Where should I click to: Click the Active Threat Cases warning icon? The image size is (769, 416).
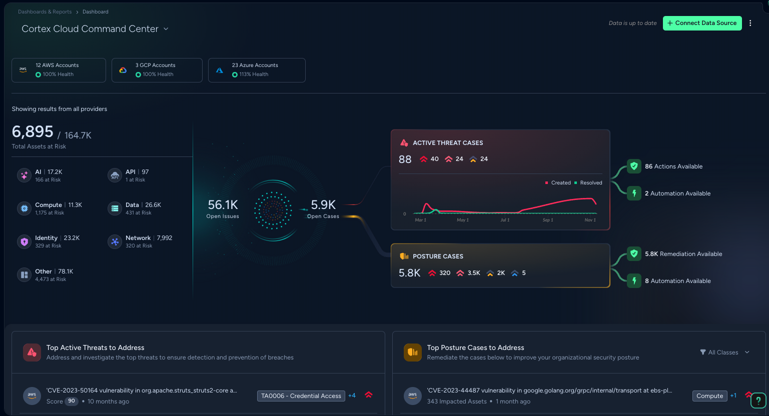pyautogui.click(x=404, y=143)
